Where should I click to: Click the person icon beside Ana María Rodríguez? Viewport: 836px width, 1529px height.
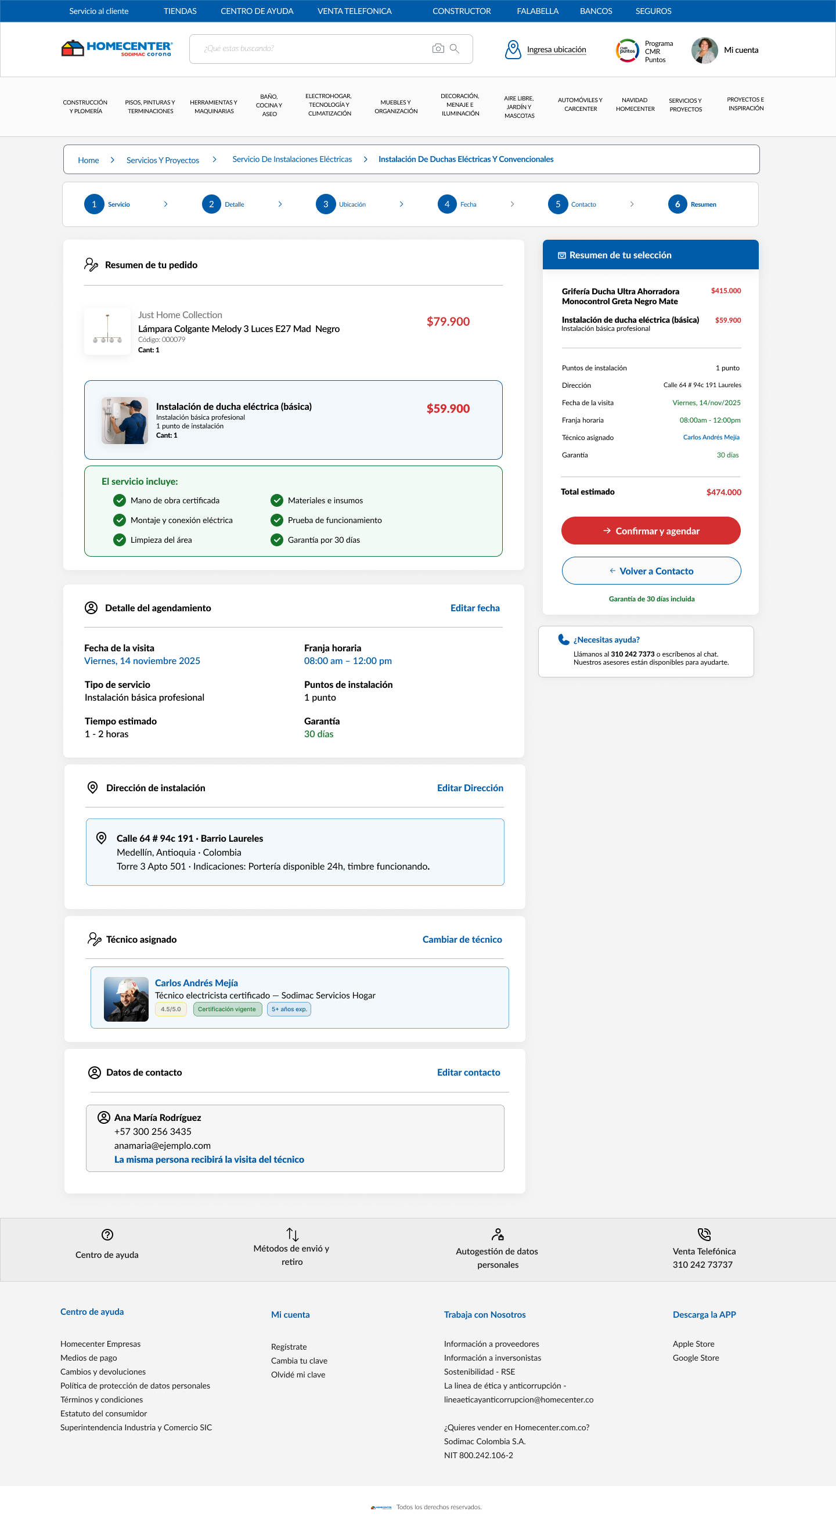point(104,1117)
